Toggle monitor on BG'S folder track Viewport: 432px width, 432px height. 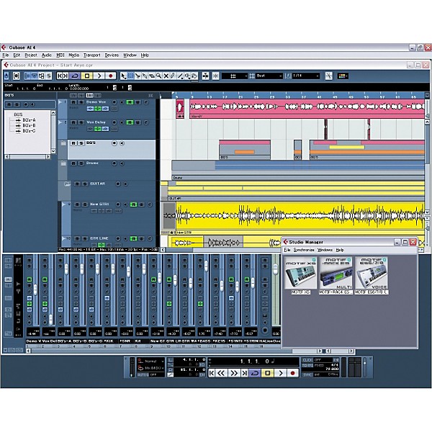122,143
